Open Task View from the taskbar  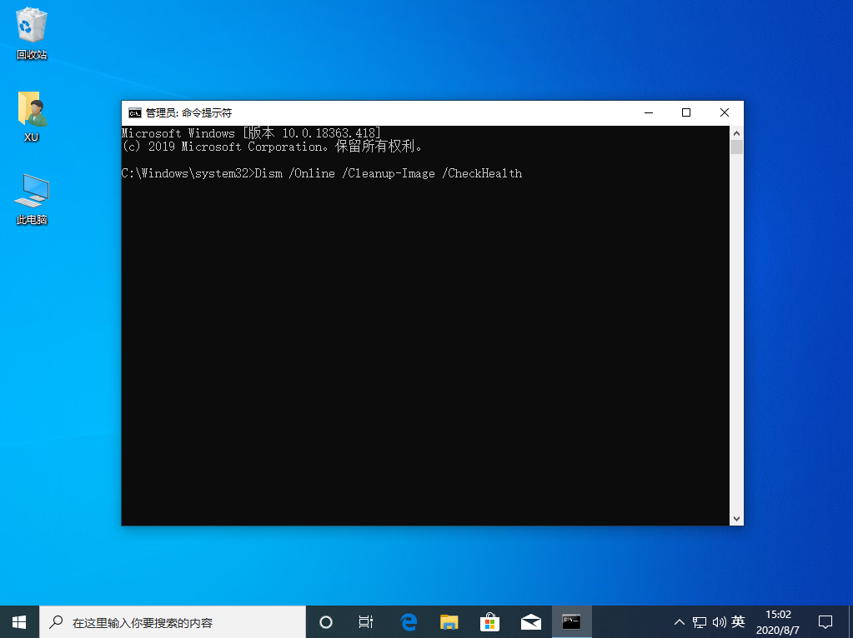pos(365,621)
